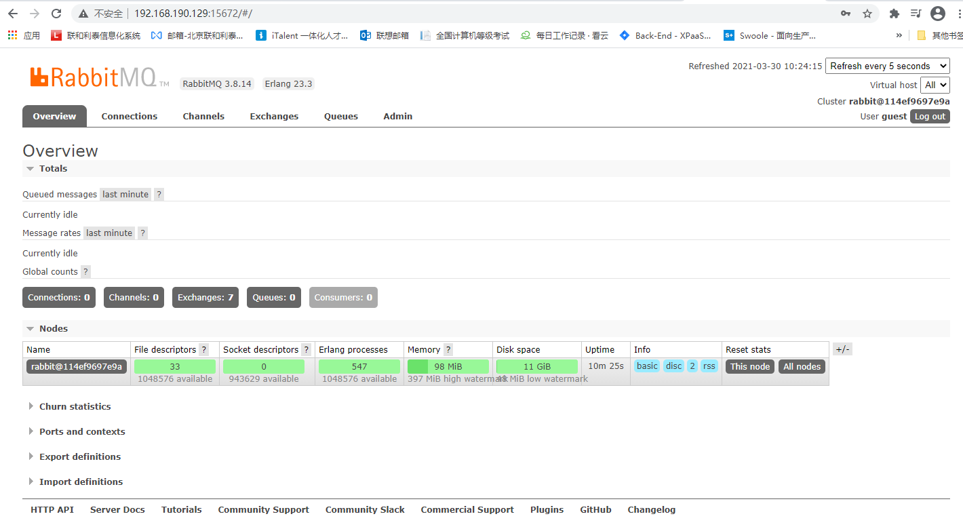Open the 邮箱-北京联和利泰 bookmark
This screenshot has height=529, width=963.
(197, 35)
